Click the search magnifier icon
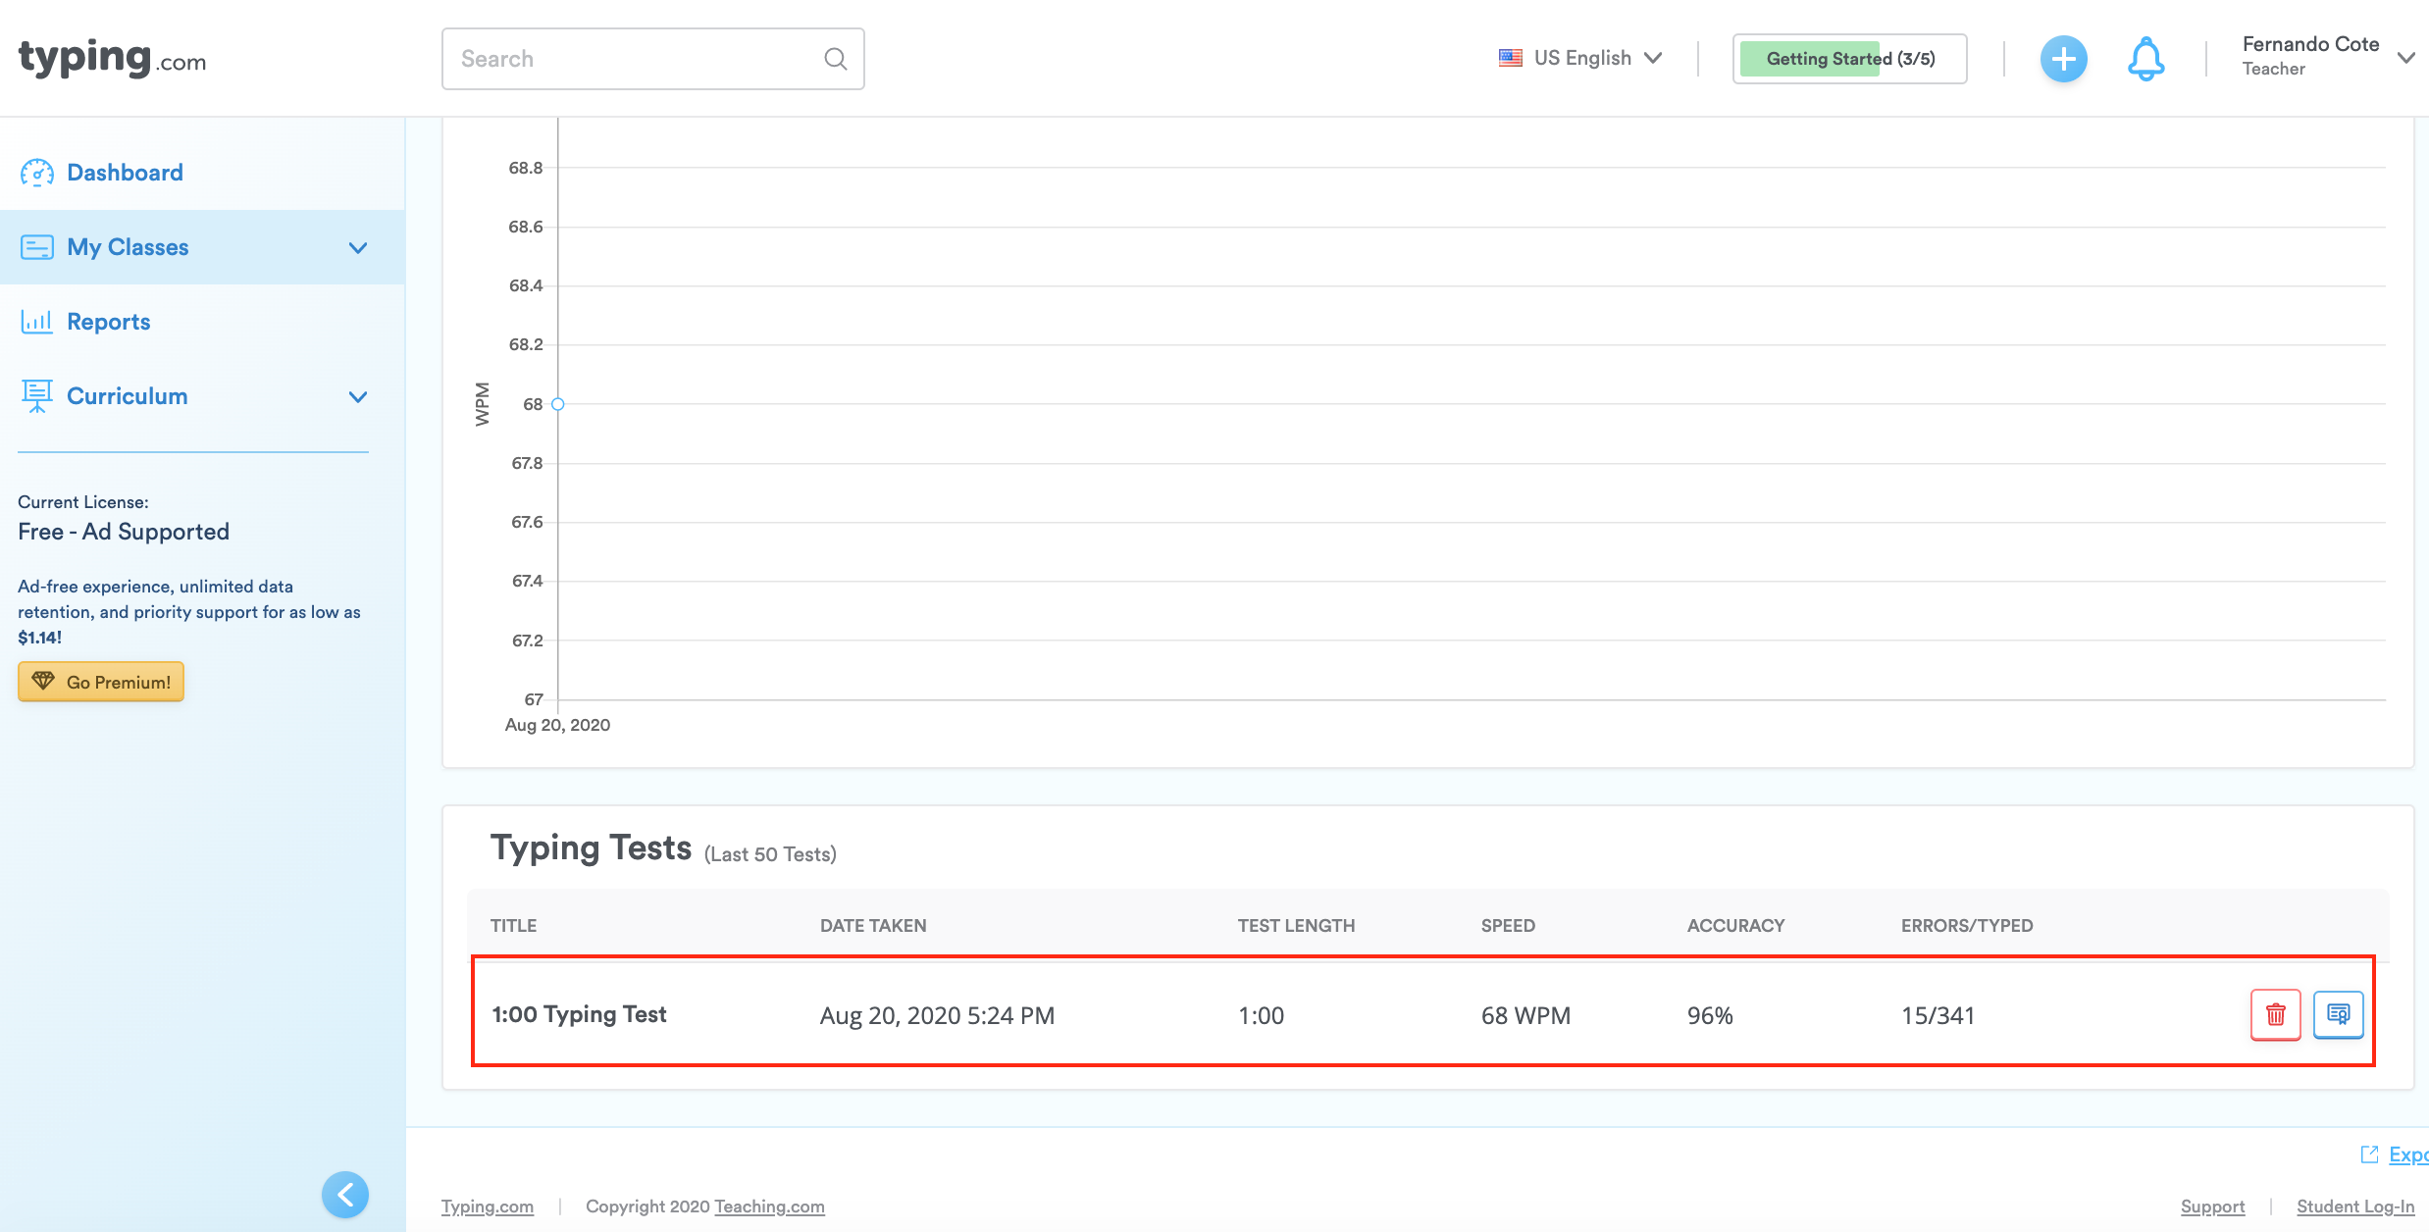Viewport: 2429px width, 1232px height. point(835,59)
